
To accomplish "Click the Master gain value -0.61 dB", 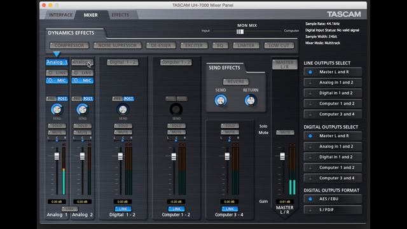I will click(x=285, y=202).
